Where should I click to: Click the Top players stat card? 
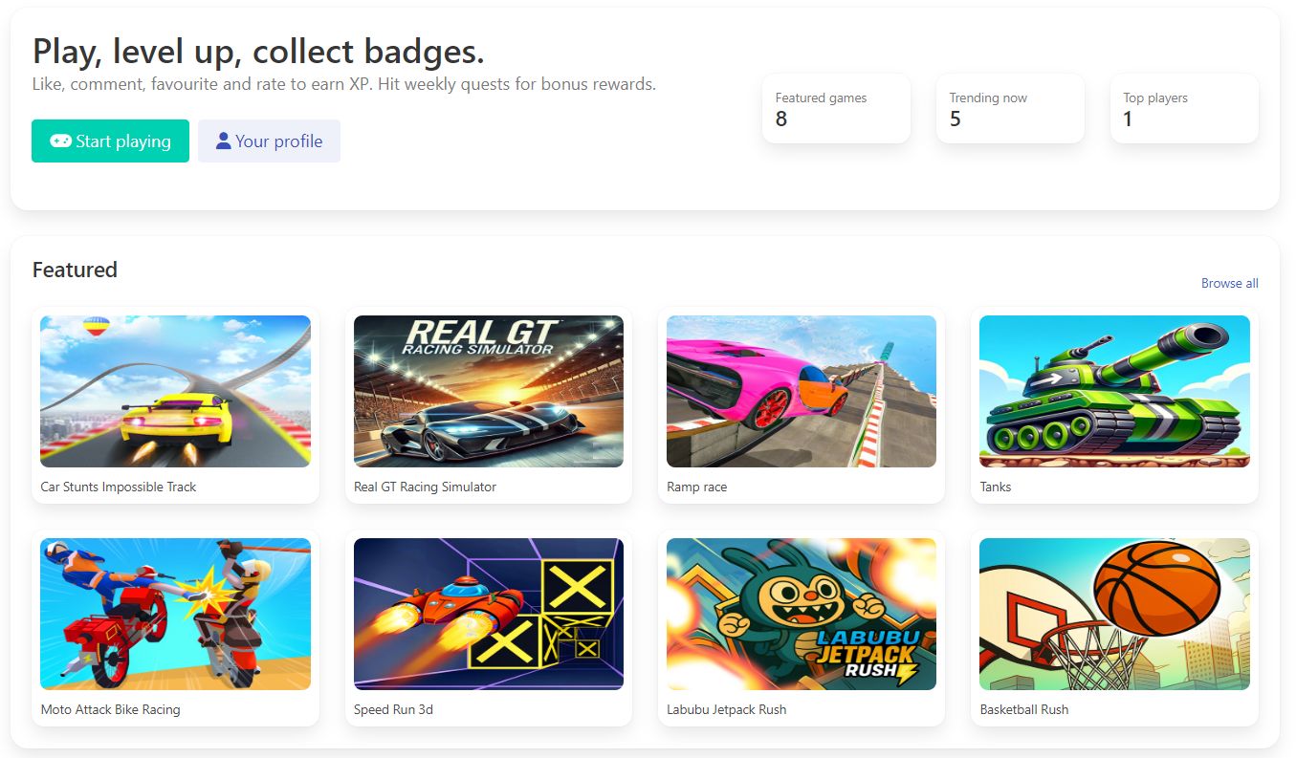point(1184,108)
